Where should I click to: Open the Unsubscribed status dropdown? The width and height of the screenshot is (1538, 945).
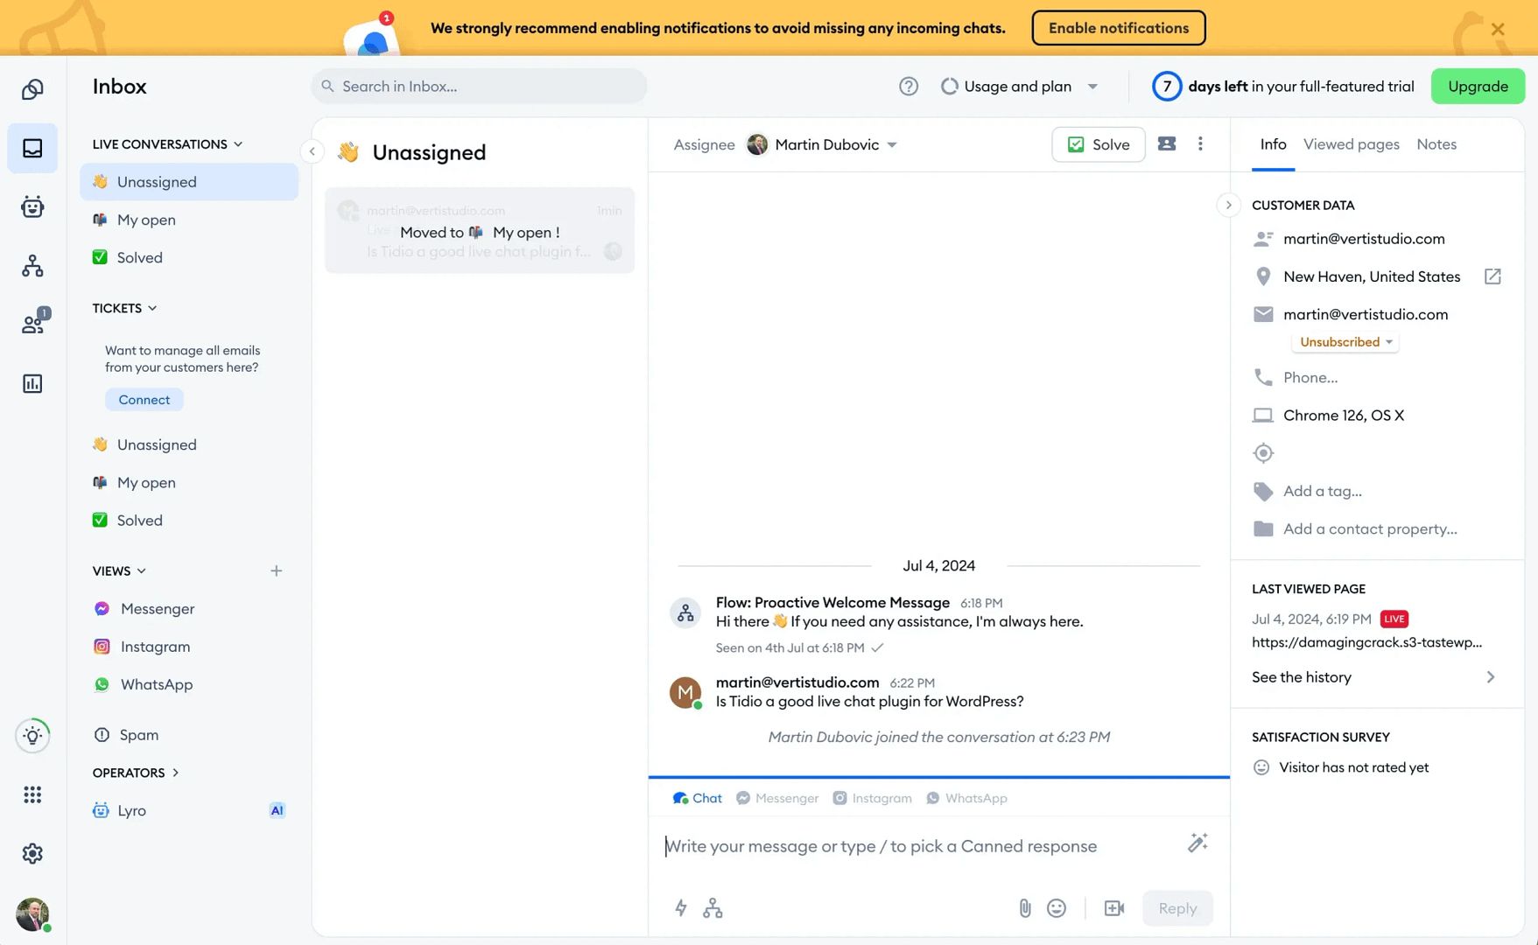1345,342
